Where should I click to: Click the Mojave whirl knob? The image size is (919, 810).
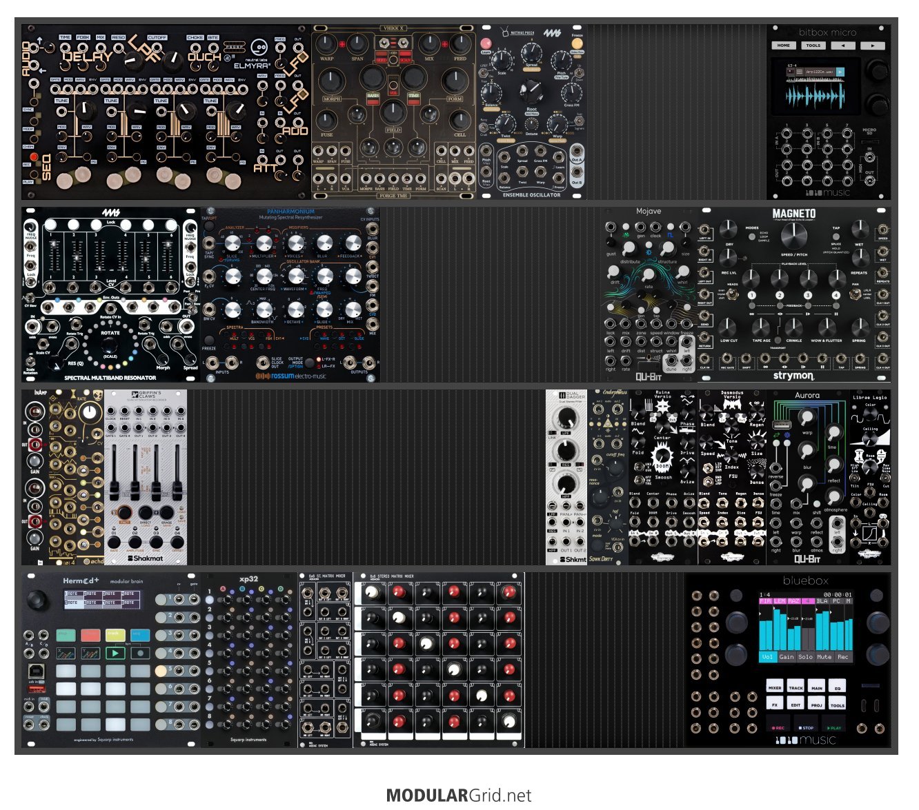[682, 272]
